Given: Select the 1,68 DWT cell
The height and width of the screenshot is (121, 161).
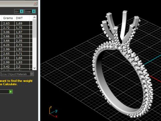Looking at the screenshot, I should 22,58.
